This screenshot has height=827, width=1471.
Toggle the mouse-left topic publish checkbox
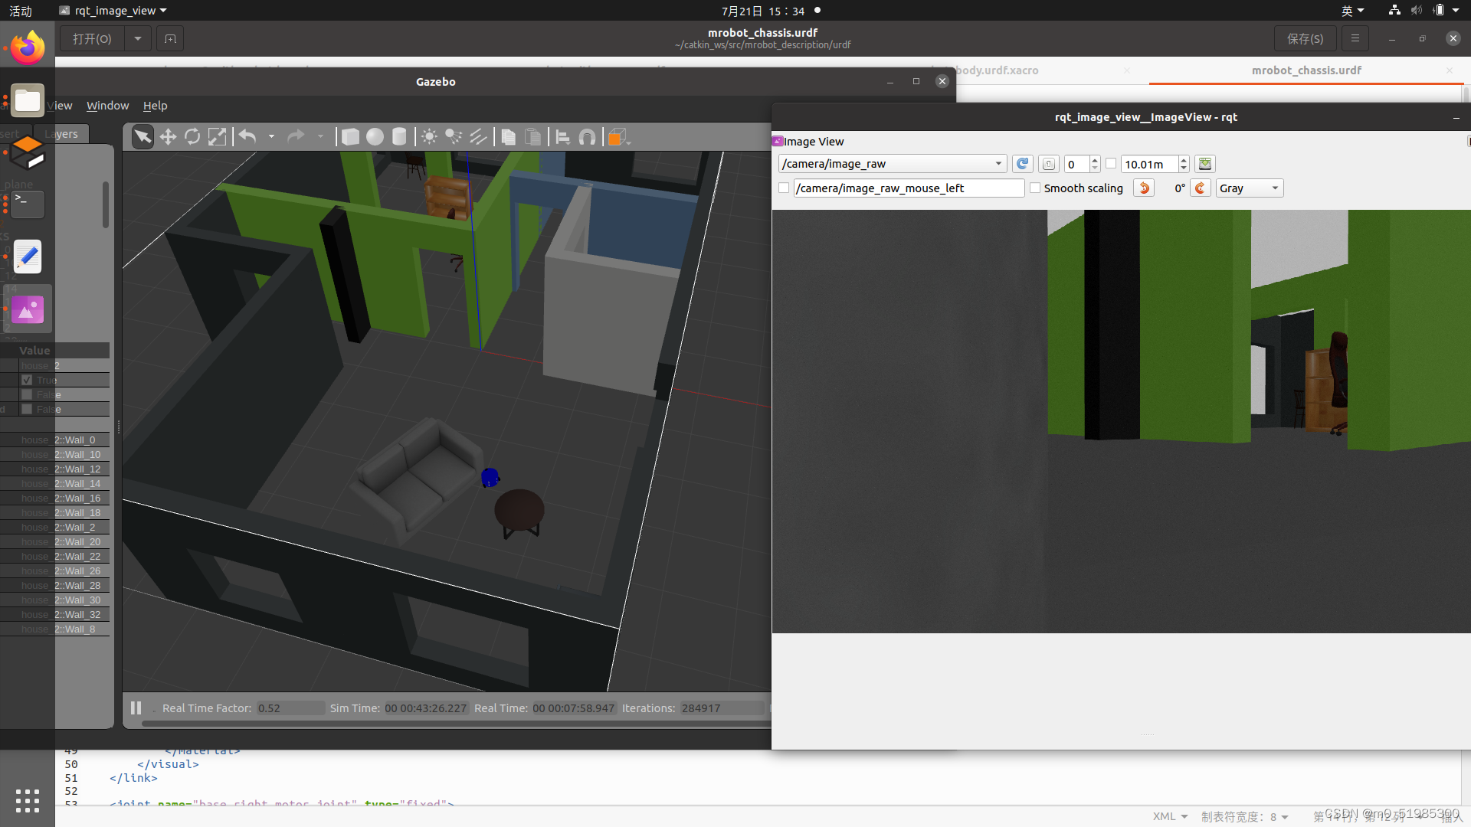point(784,188)
